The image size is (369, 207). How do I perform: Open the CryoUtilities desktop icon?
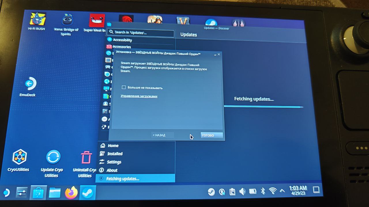coord(19,160)
